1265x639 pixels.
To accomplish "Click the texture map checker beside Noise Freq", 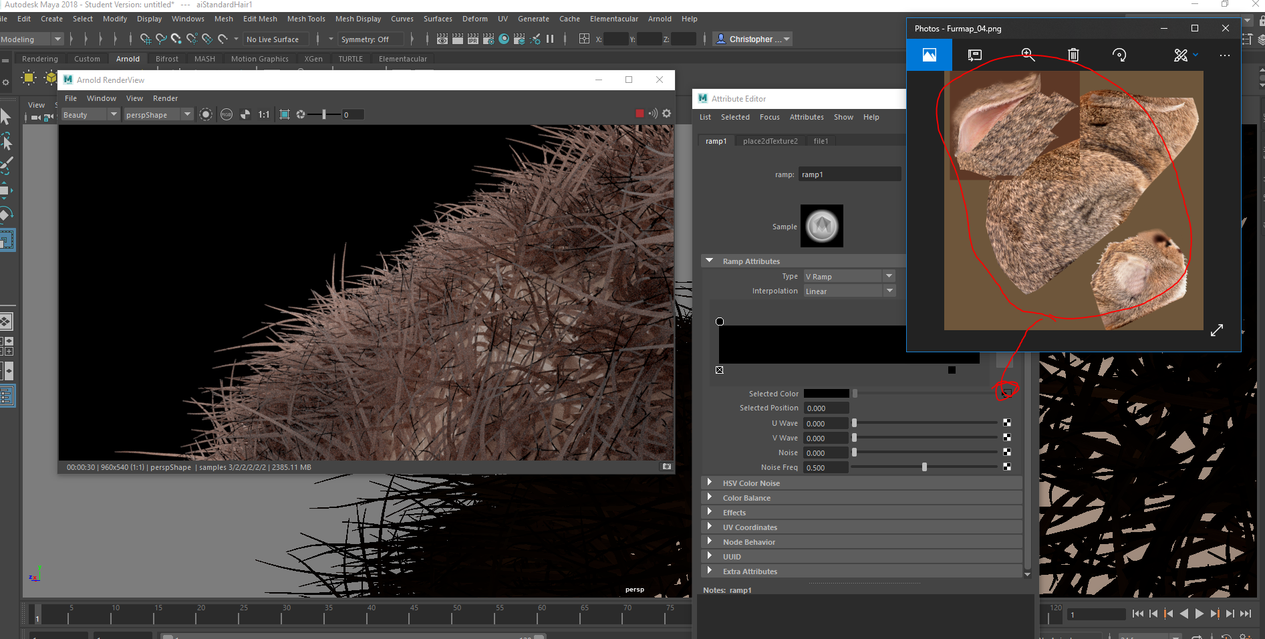I will click(1007, 467).
